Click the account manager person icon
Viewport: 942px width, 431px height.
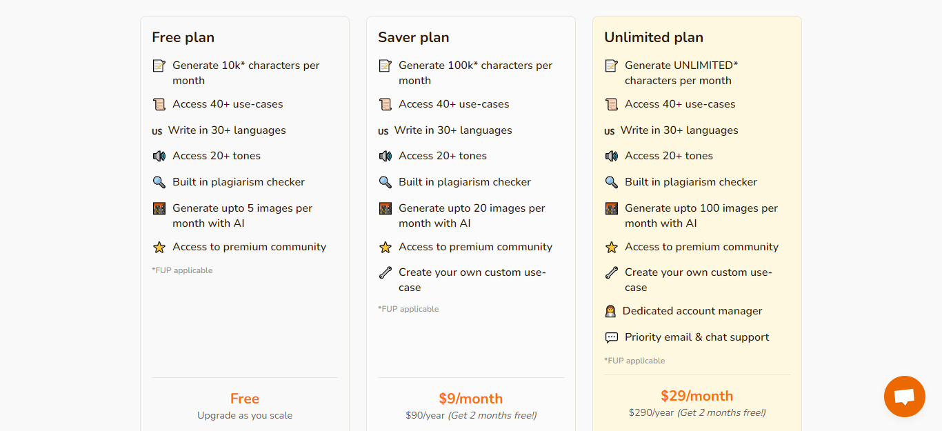coord(610,311)
